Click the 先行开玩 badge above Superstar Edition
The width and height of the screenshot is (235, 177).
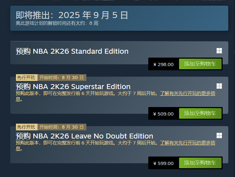26,77
